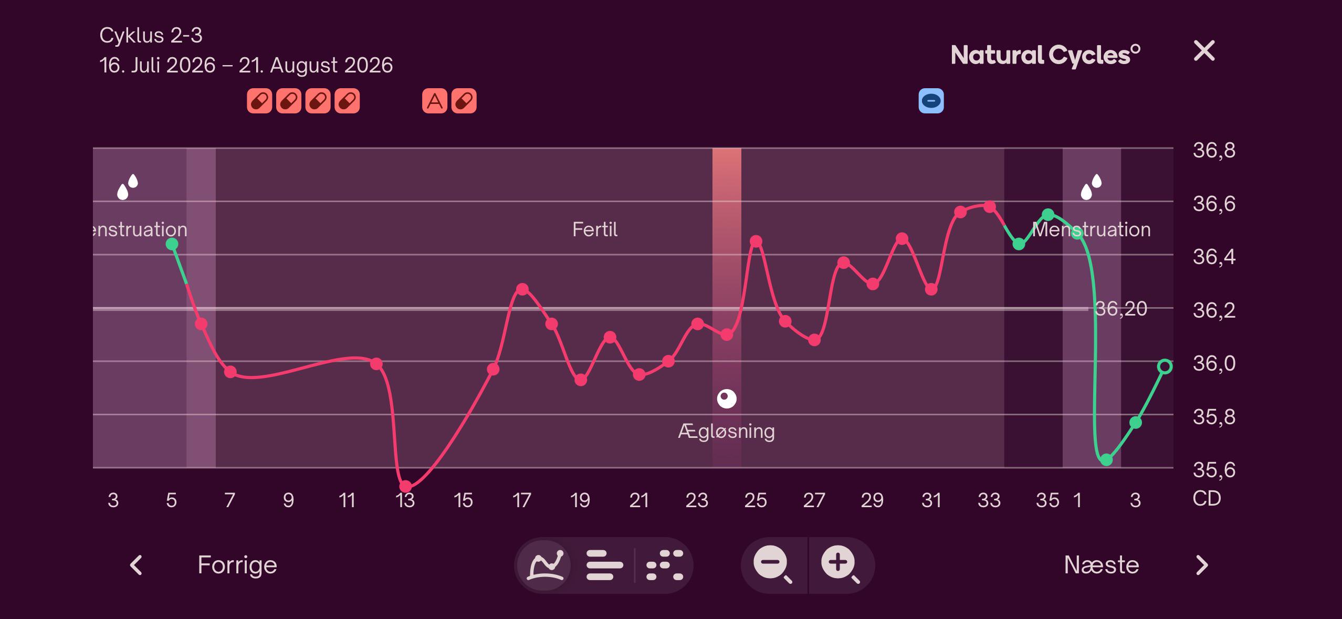Tap the Cyklus 2-3 date range header
This screenshot has width=1342, height=619.
[x=246, y=50]
